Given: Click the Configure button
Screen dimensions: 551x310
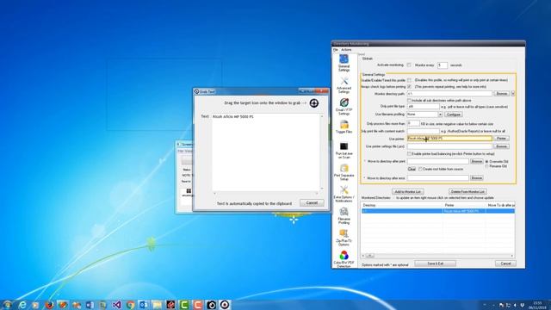Looking at the screenshot, I should [454, 115].
